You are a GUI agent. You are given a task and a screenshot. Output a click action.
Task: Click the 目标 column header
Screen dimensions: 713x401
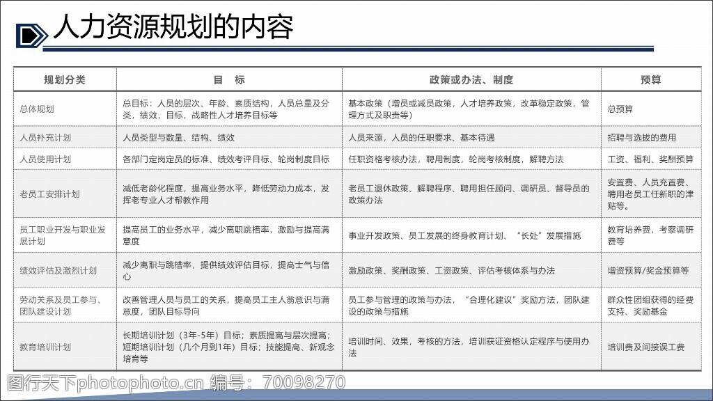(228, 80)
